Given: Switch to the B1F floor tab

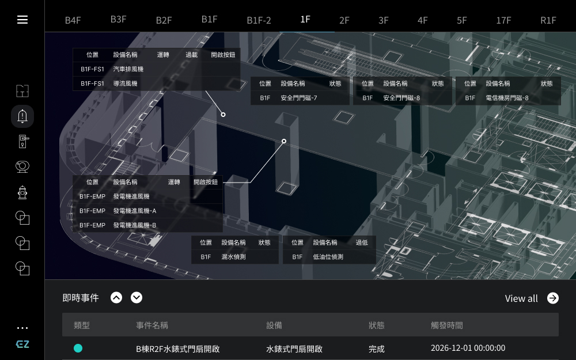Looking at the screenshot, I should point(209,19).
